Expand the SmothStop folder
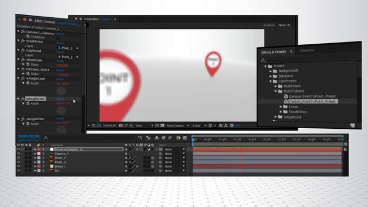Image resolution: width=368 pixels, height=207 pixels. [x=281, y=112]
